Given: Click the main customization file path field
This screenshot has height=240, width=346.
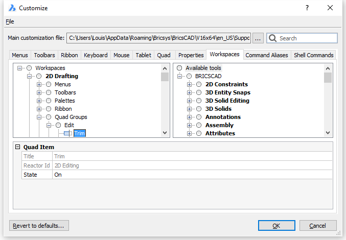Looking at the screenshot, I should (158, 38).
